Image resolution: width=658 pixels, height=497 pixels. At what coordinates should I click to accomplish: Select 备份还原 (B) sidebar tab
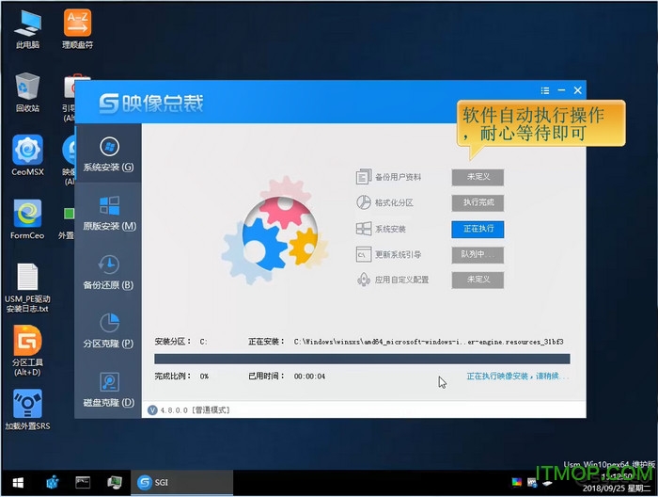coord(108,272)
